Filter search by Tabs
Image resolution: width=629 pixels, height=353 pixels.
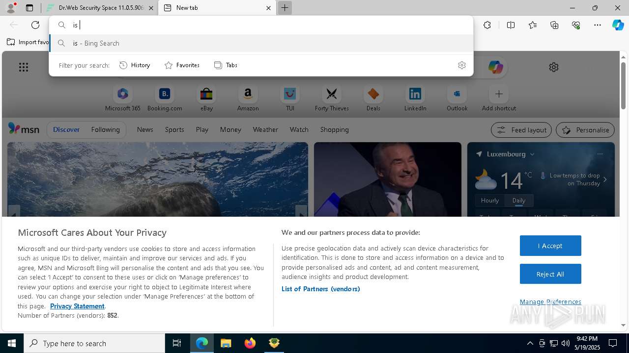pyautogui.click(x=226, y=65)
